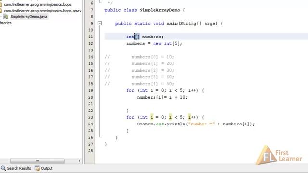
Task: Open SimpleArrayDemo.java in the project tree
Action: pyautogui.click(x=29, y=17)
